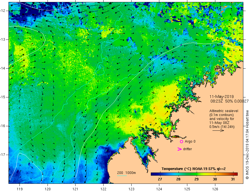Click the 'Altimetric sealevel' caption line

coord(224,111)
